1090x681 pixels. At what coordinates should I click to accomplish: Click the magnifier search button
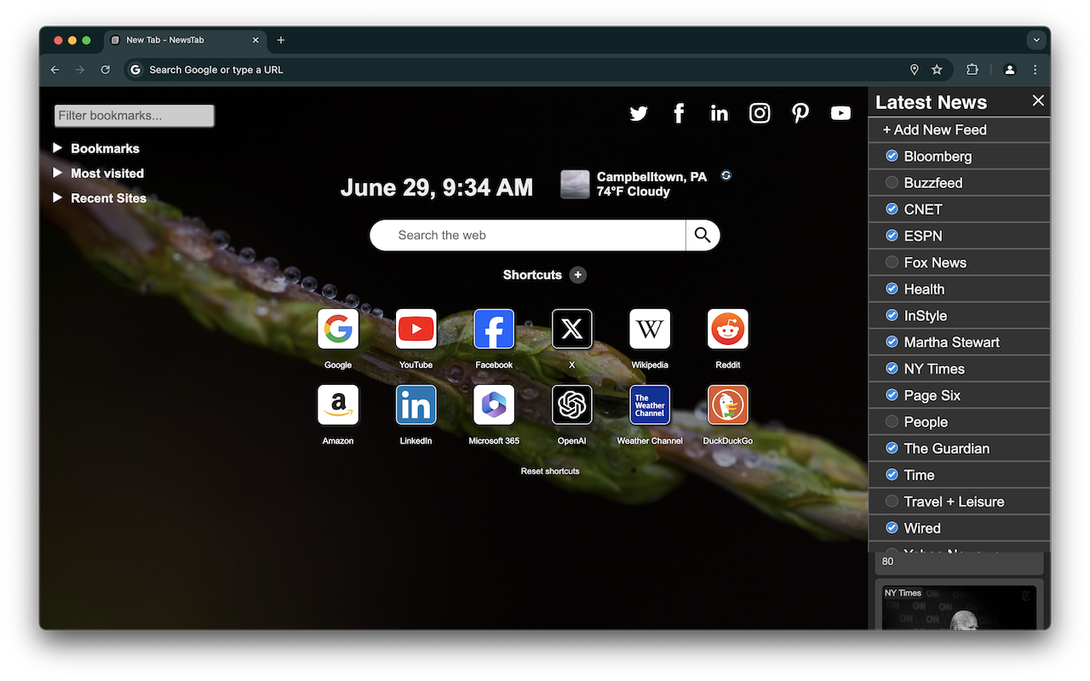[703, 235]
